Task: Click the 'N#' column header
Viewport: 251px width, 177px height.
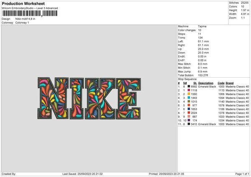Action: point(185,83)
